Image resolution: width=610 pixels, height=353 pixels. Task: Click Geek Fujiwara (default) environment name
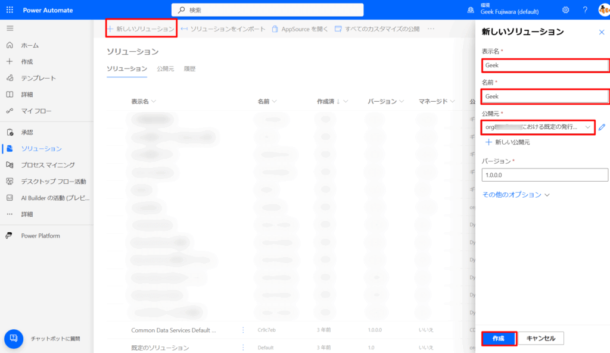tap(510, 12)
